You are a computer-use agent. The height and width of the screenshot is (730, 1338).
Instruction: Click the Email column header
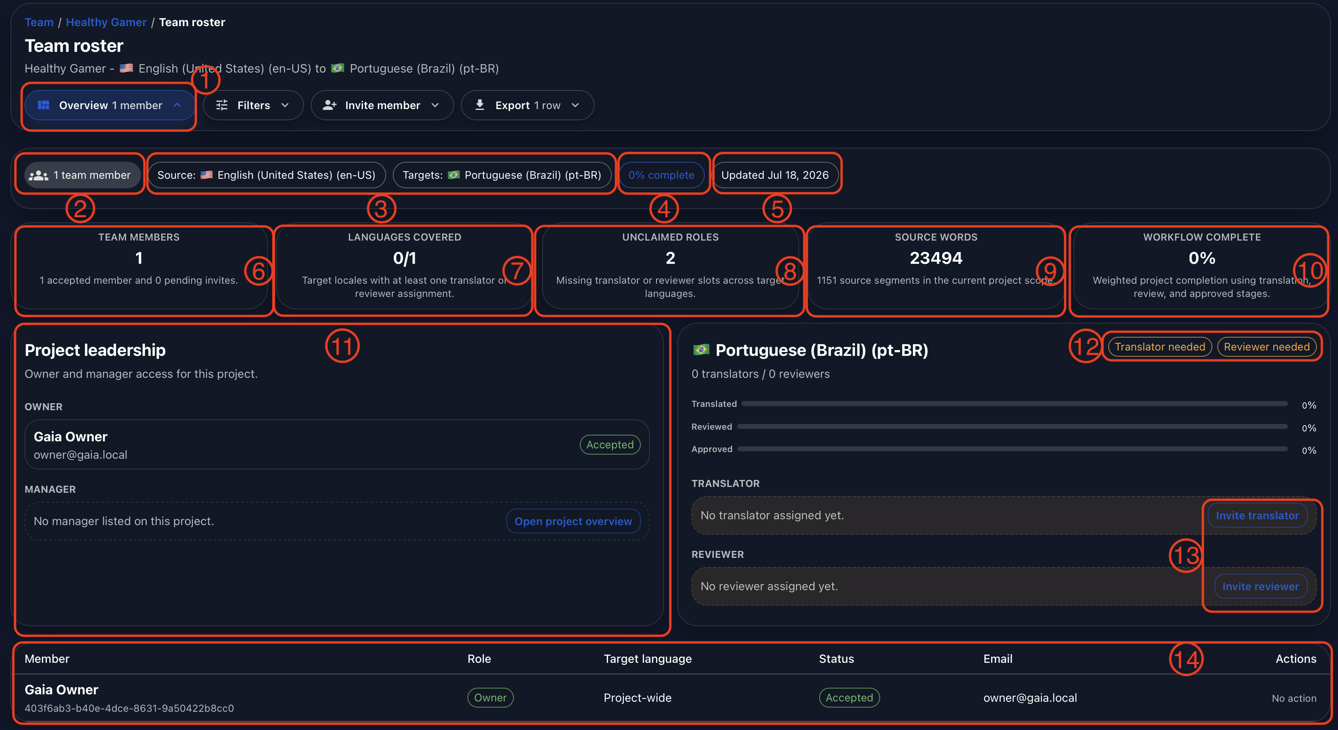coord(997,659)
